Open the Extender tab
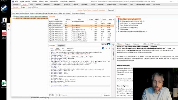178x100 pixels. 101,4
